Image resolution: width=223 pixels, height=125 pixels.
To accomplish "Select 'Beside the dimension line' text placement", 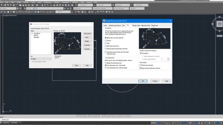I will click(106, 63).
